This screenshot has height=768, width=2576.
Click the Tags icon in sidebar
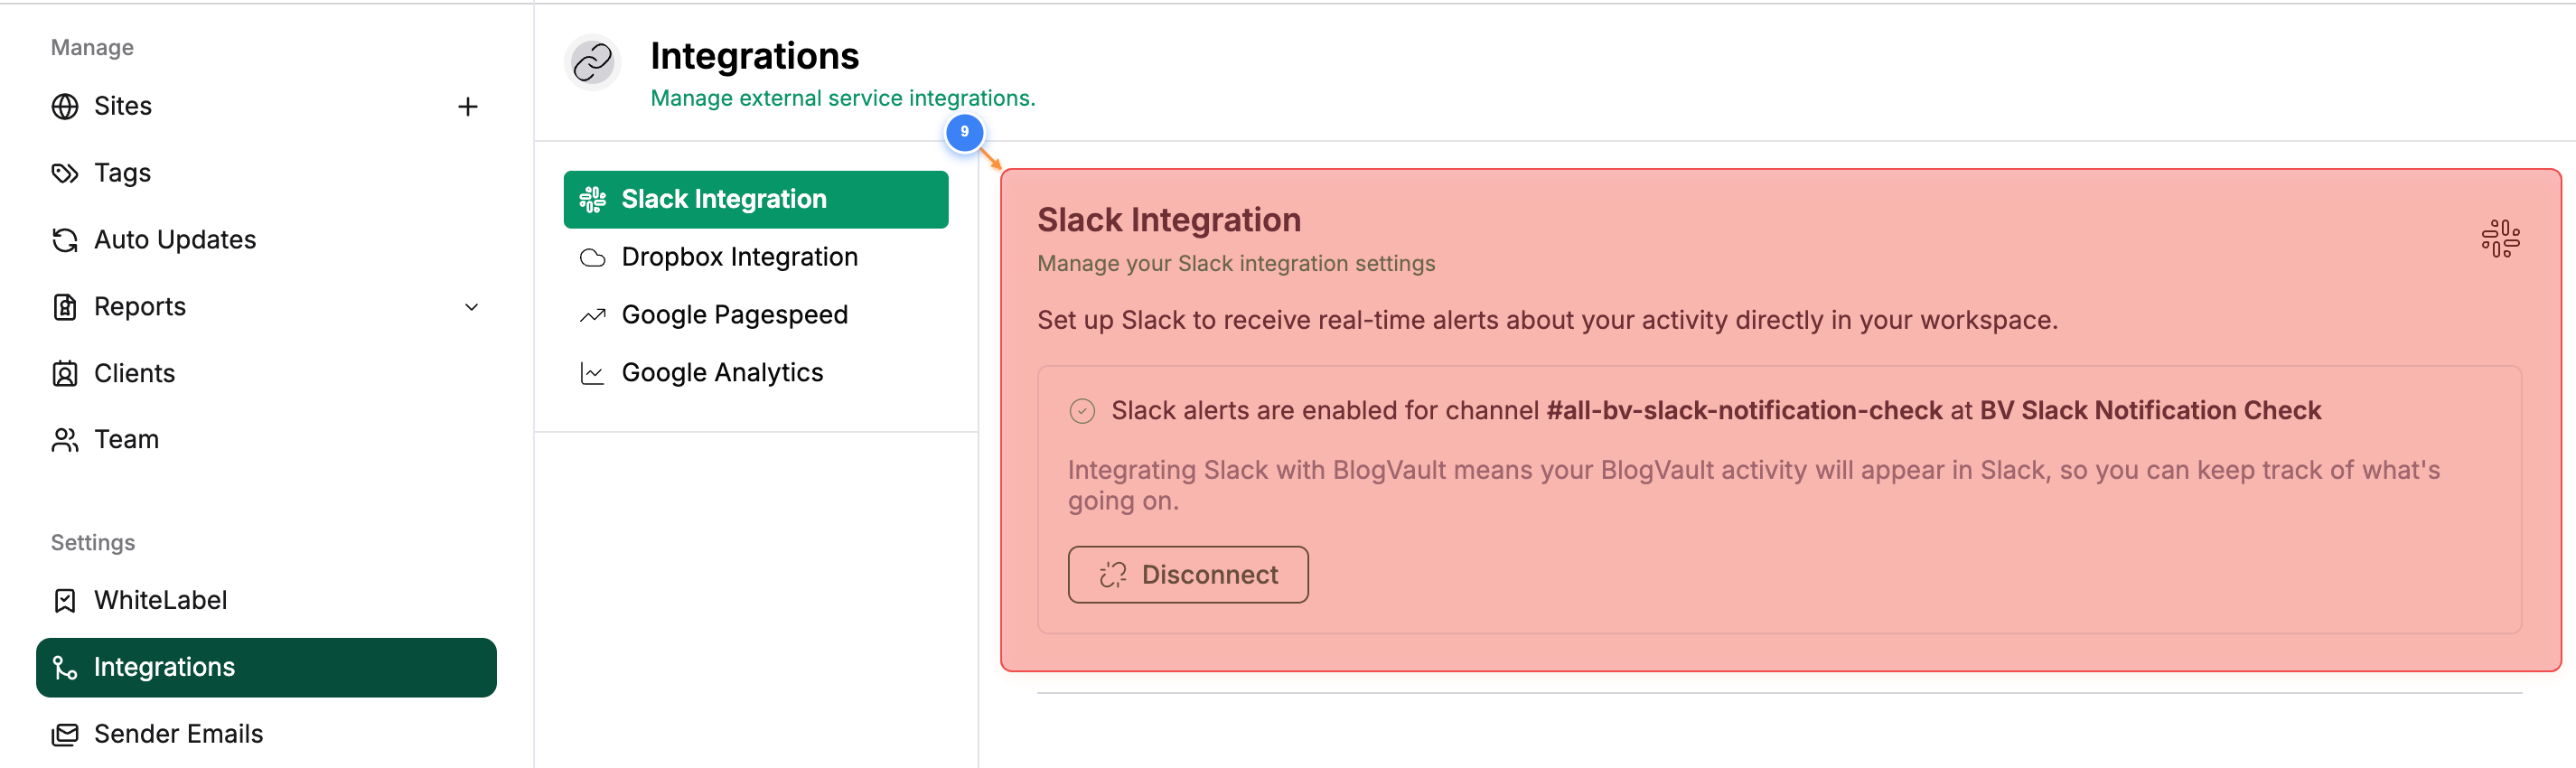[65, 173]
